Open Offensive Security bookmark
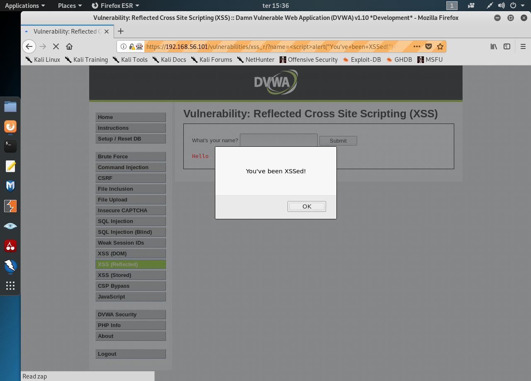531x381 pixels. [309, 59]
